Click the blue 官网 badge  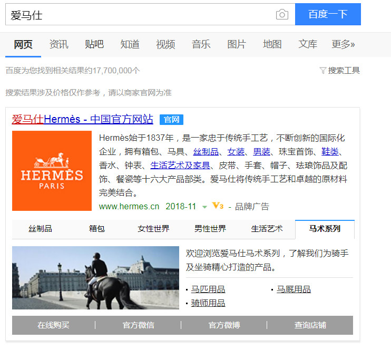pyautogui.click(x=172, y=120)
